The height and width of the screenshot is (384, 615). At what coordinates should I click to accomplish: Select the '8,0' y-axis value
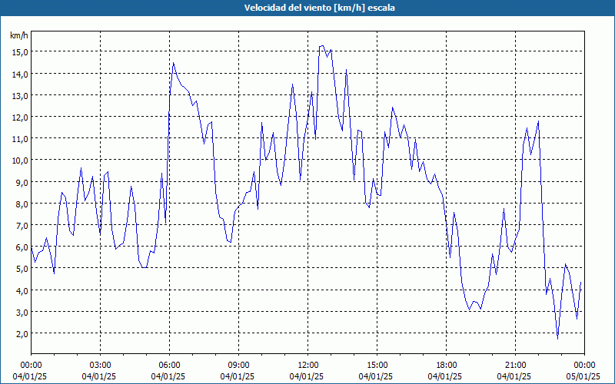pos(21,204)
